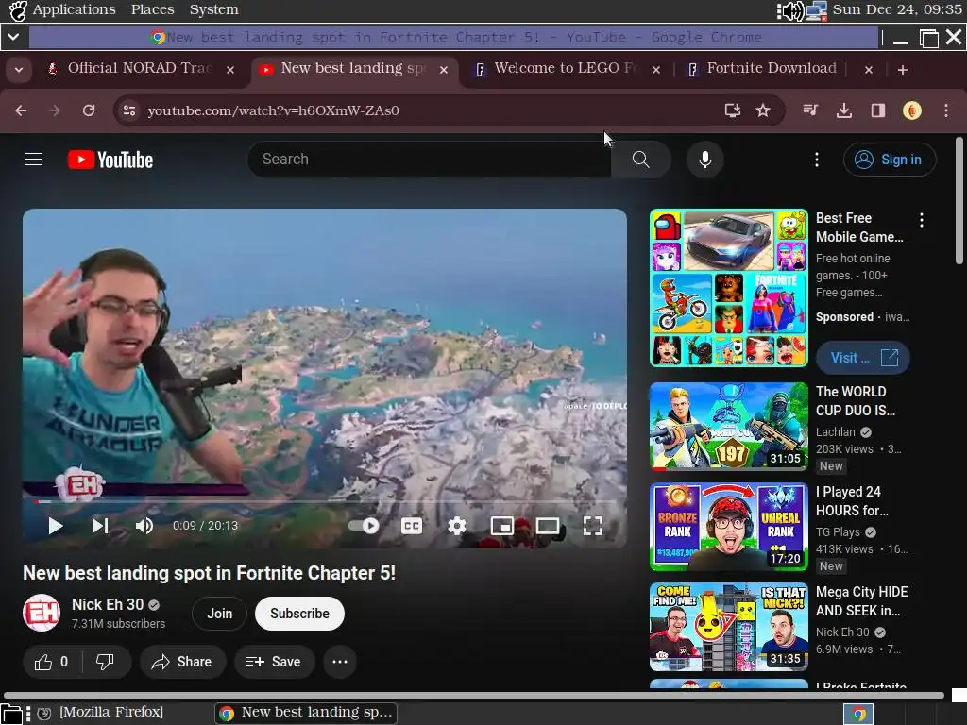Open the window menu chevron in title bar

point(13,37)
